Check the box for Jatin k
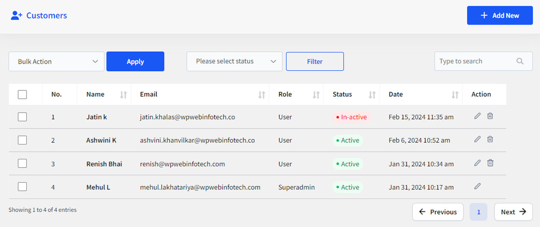Screen dimensions: 540x227 tap(22, 117)
